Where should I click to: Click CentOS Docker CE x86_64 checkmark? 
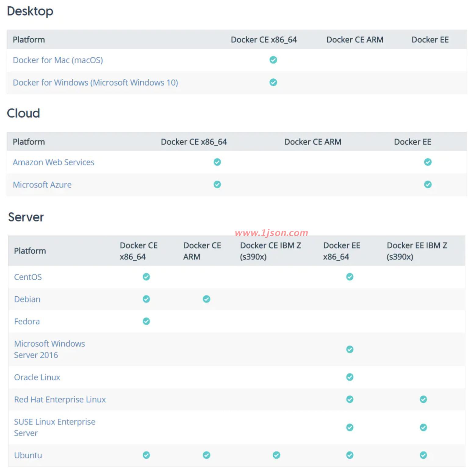point(146,277)
